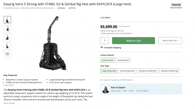195x109 pixels.
Task: Open the product video thumbnail
Action: click(7, 54)
